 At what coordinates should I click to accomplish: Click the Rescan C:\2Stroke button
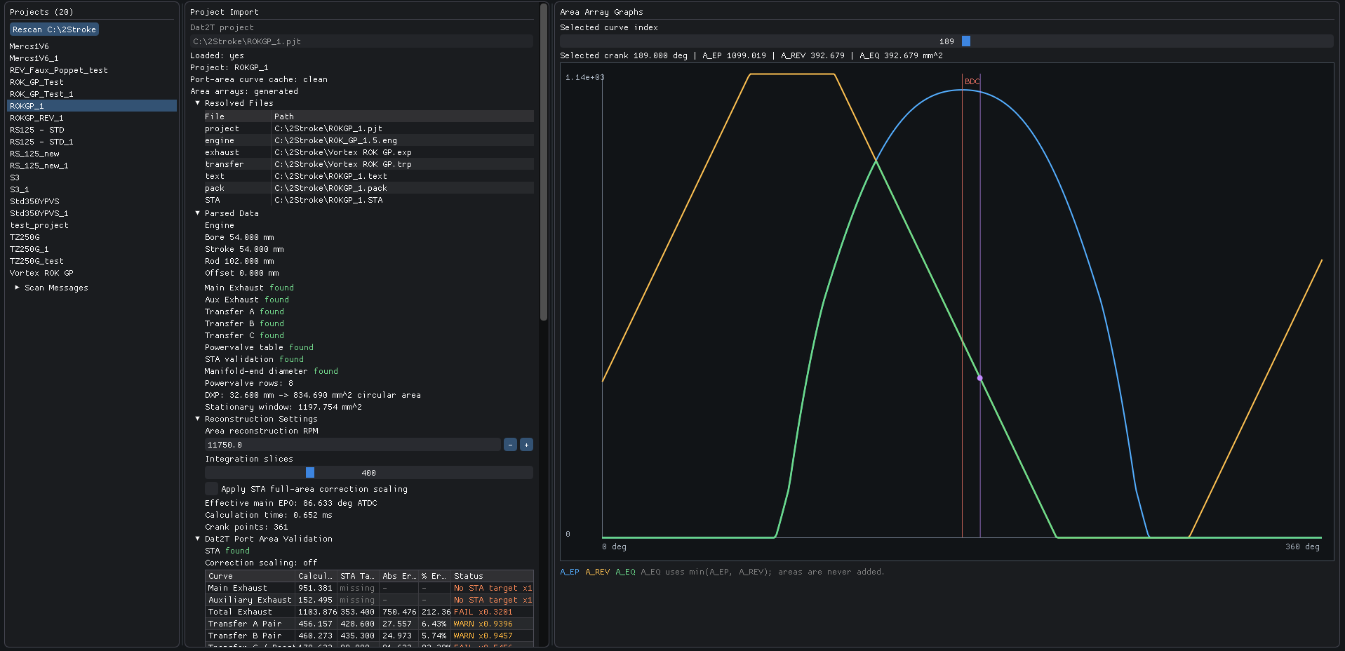pyautogui.click(x=54, y=29)
